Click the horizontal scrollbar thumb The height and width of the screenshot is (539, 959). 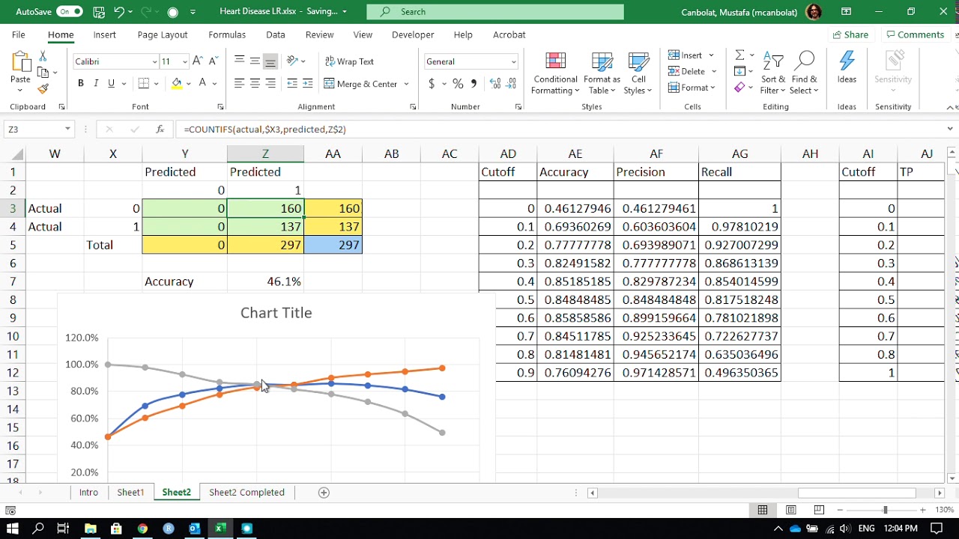pos(856,493)
